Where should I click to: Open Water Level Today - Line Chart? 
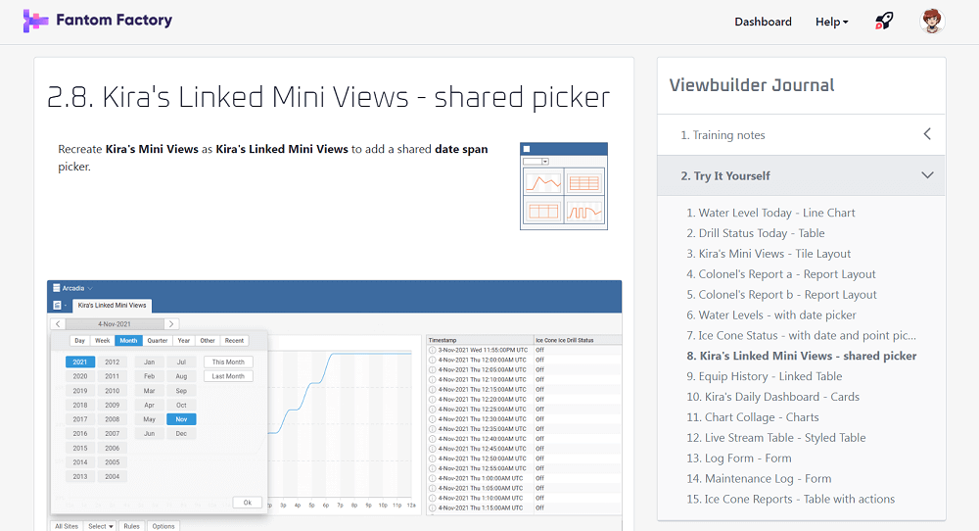coord(770,213)
